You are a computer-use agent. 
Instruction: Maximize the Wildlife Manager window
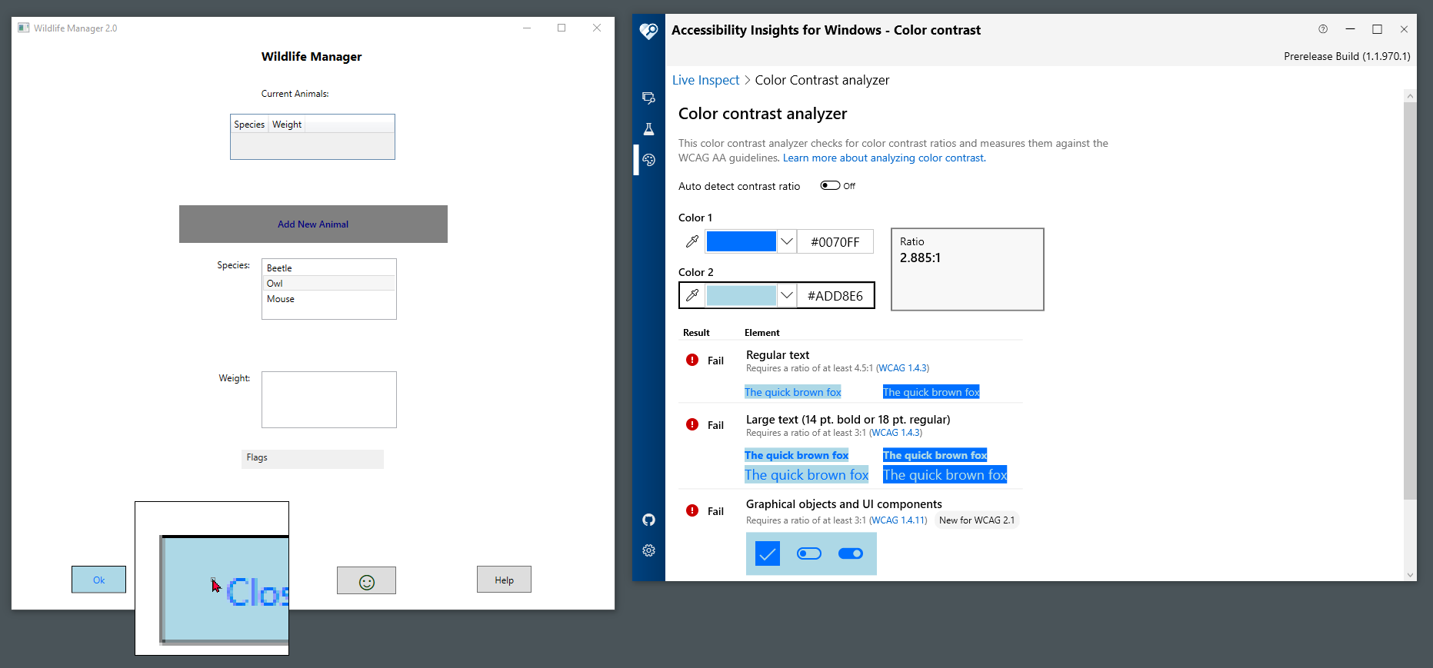562,28
